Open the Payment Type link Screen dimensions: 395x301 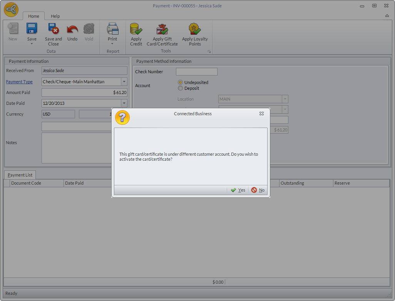pyautogui.click(x=19, y=82)
